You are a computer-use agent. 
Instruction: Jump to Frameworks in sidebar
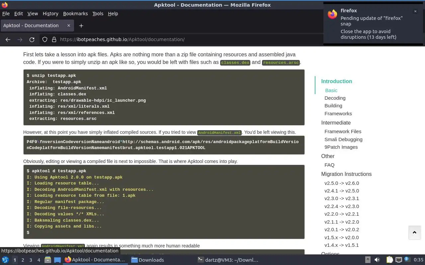(338, 114)
